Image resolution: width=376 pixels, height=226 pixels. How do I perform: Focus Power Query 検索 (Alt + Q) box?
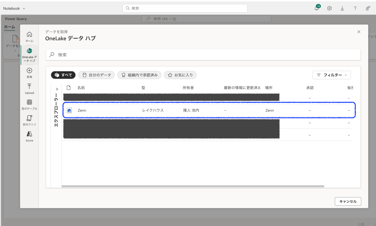[206, 19]
